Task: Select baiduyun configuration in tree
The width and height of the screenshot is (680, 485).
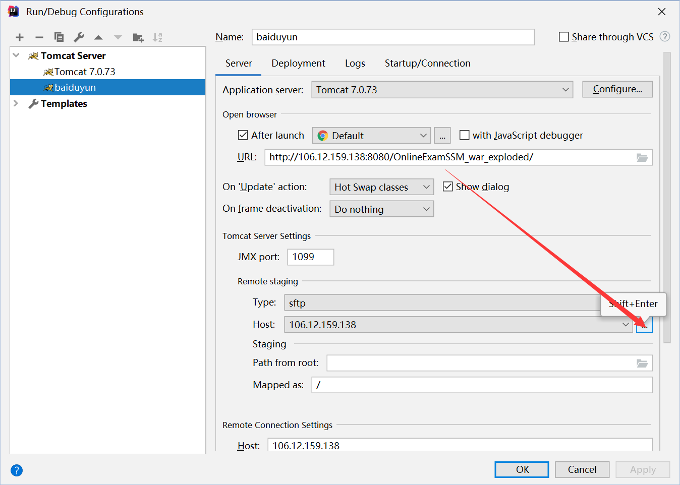Action: 108,87
